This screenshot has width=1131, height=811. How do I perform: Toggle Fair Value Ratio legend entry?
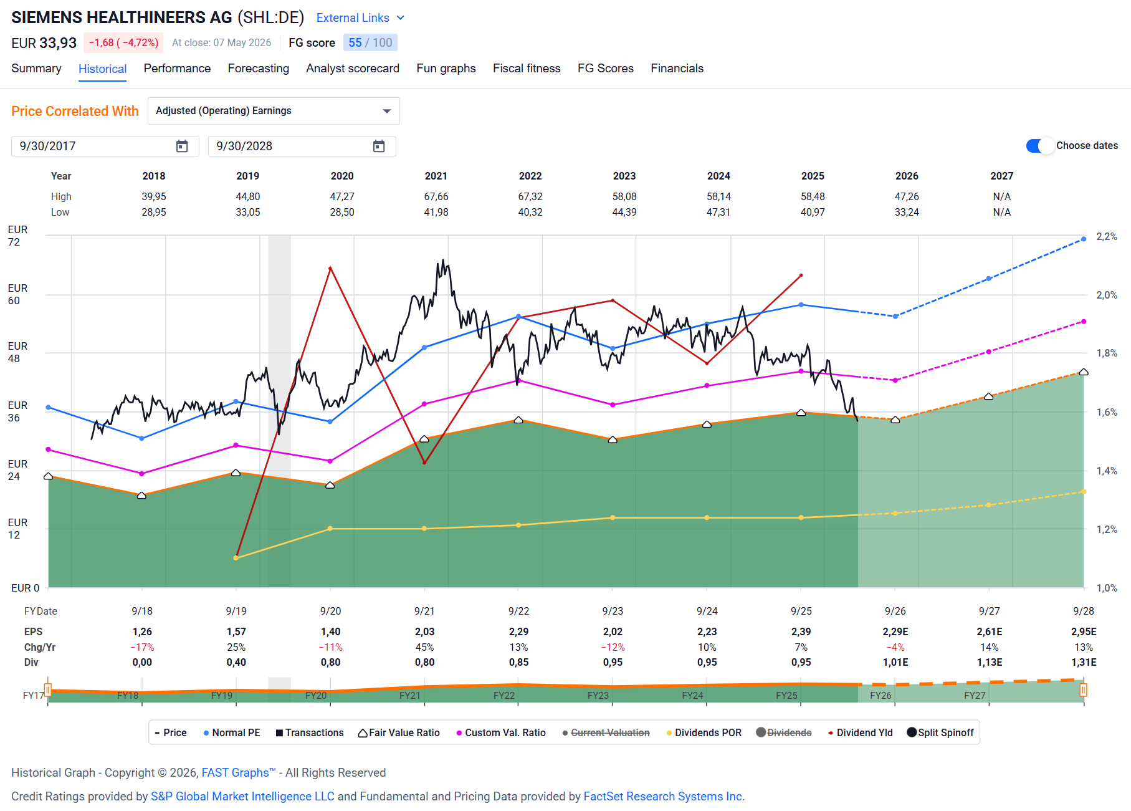tap(399, 732)
